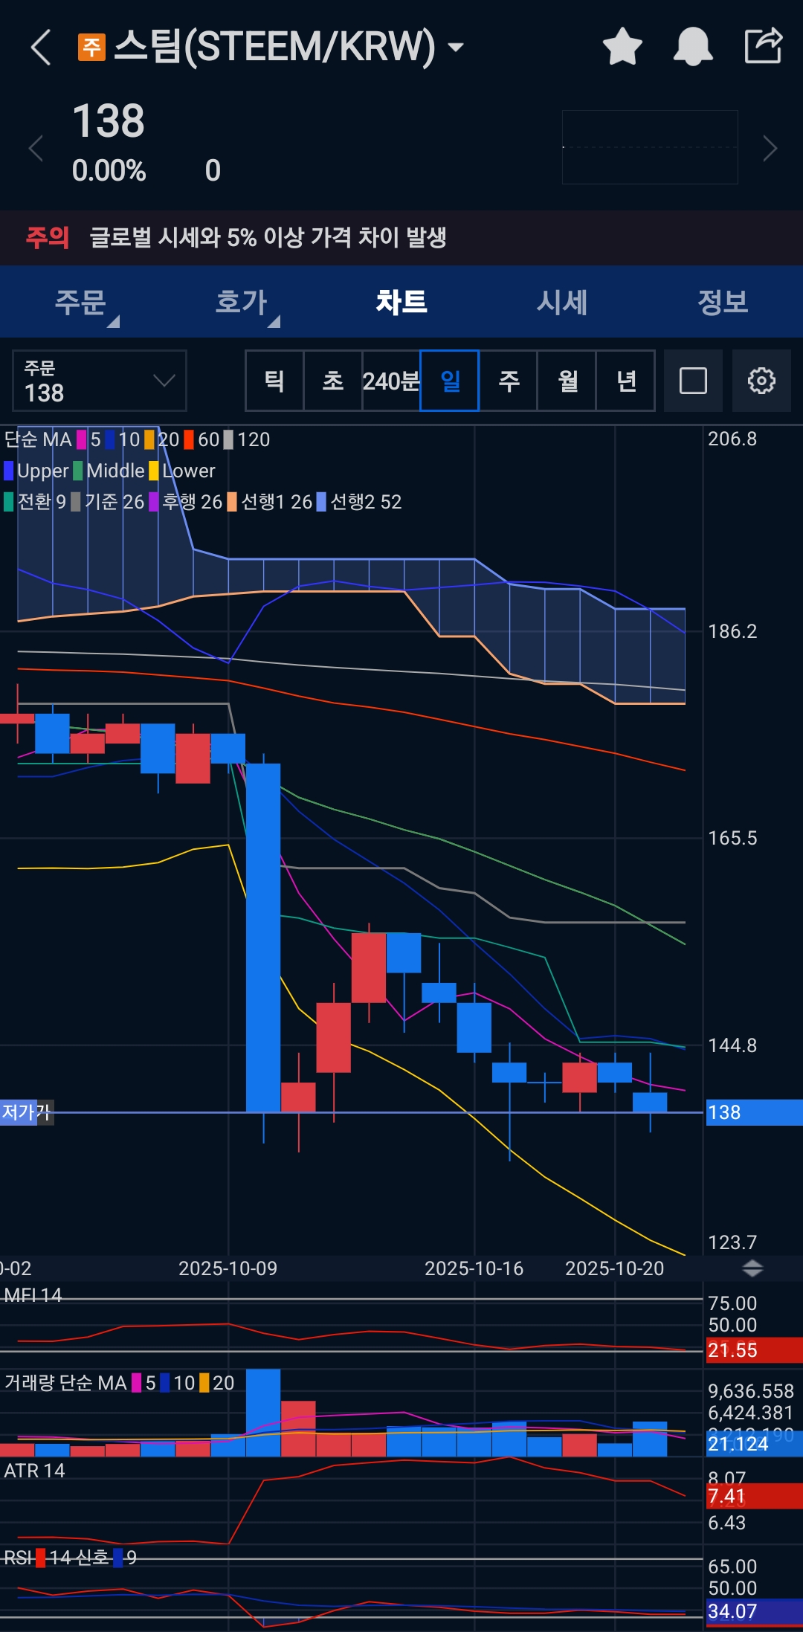Tap the 기준 26 Ichimoku legend
This screenshot has width=803, height=1632.
click(x=107, y=502)
